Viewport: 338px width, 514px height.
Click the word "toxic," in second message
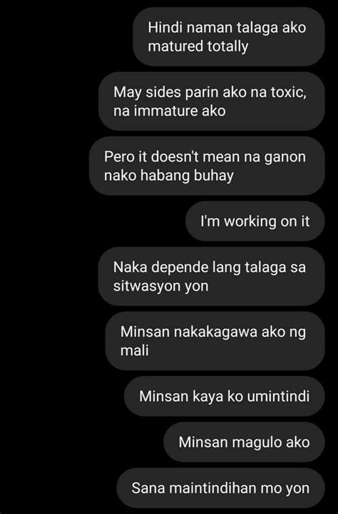click(288, 92)
